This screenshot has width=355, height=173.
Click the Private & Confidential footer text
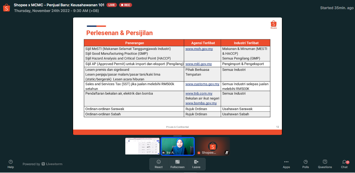tap(177, 127)
